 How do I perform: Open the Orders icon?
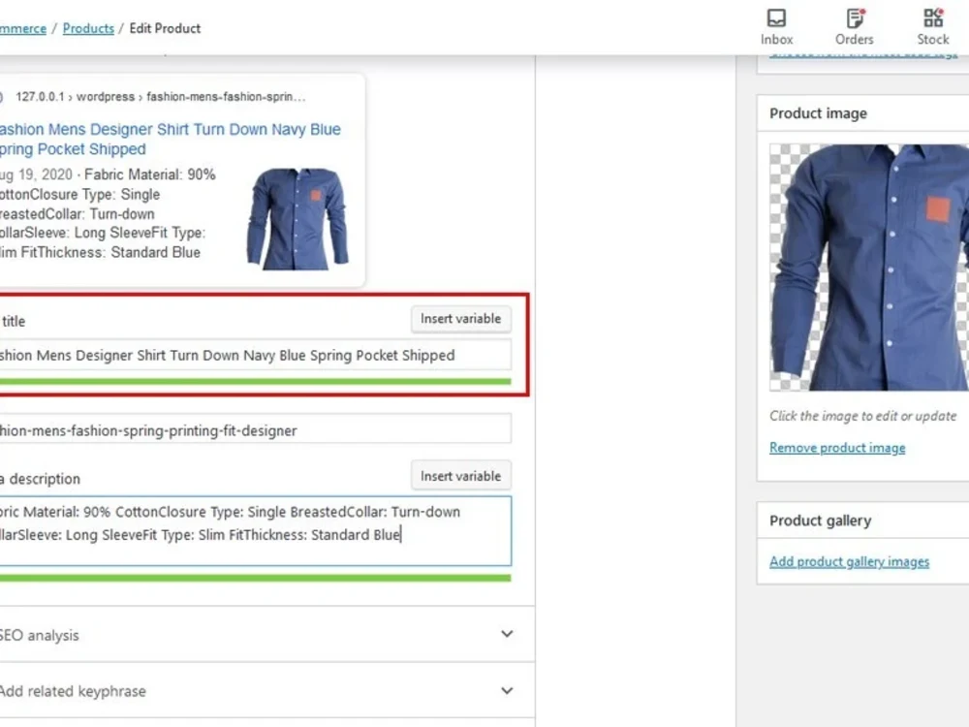pos(854,26)
